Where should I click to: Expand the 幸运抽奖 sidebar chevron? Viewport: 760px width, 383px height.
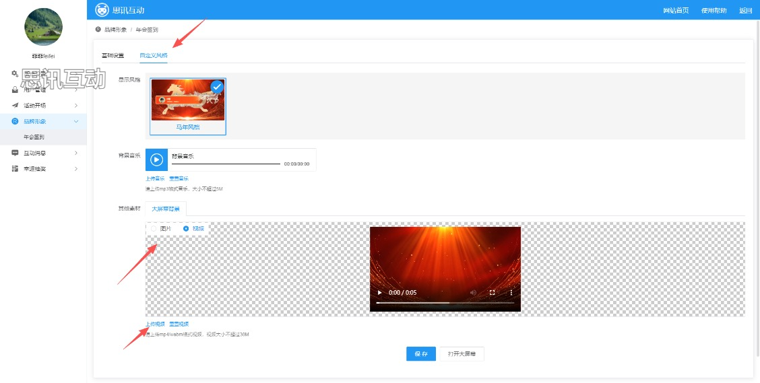point(76,168)
